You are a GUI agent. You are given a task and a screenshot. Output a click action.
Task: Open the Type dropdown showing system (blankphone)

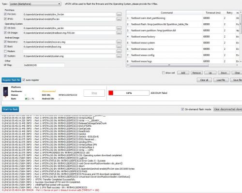(x=35, y=4)
